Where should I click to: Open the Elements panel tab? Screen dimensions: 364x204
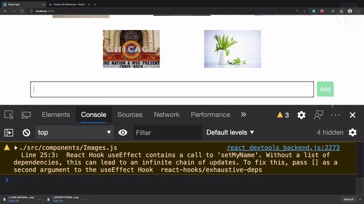click(x=56, y=114)
